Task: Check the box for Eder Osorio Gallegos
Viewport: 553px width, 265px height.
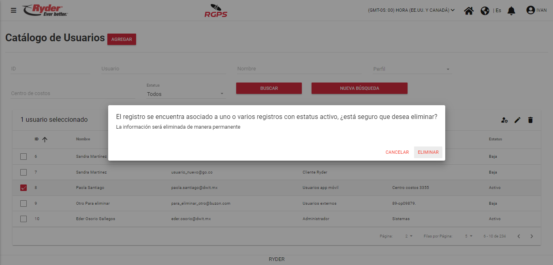Action: (x=23, y=219)
